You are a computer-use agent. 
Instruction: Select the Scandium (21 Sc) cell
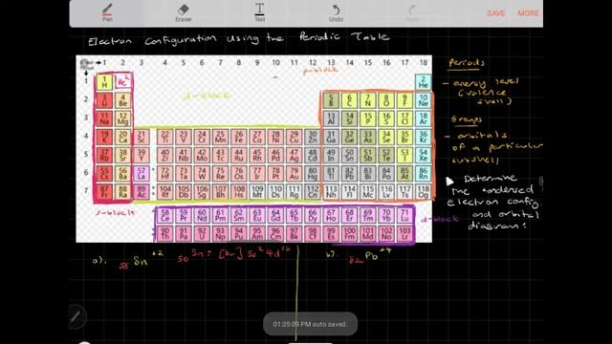[x=142, y=137]
